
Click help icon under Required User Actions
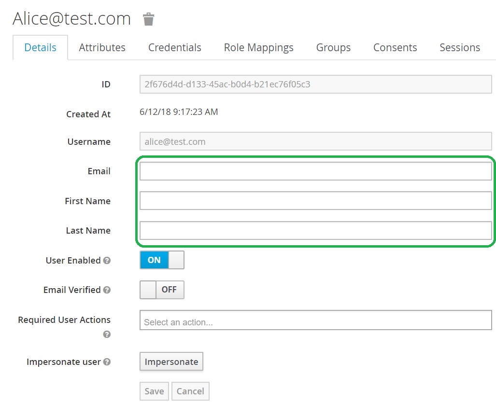coord(107,334)
